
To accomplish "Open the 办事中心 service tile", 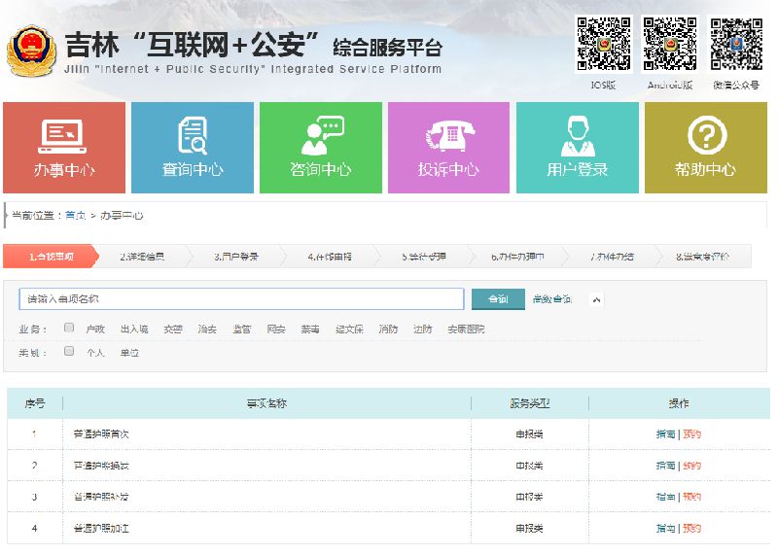I will [64, 147].
